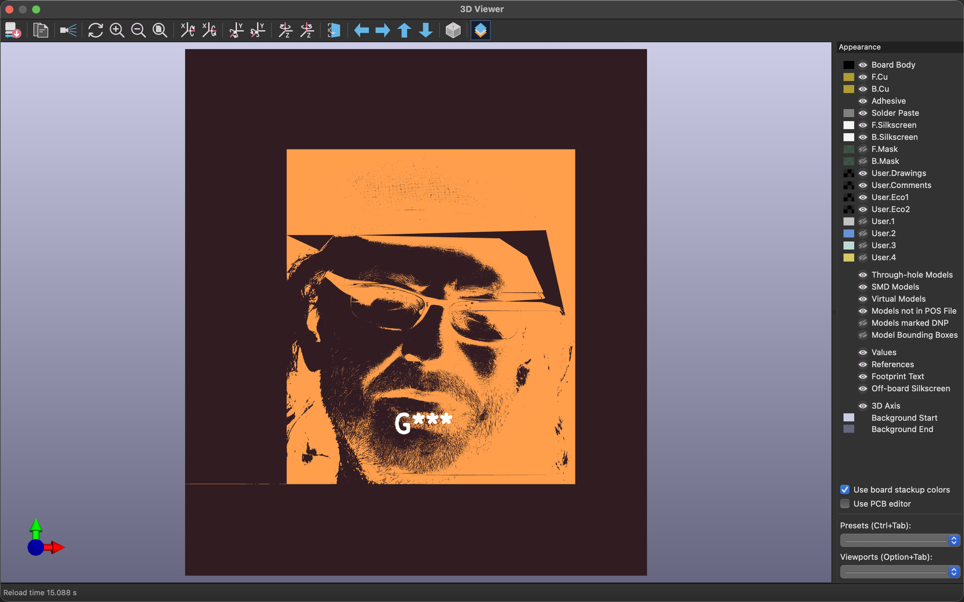
Task: Rotate the board around the X axis clockwise
Action: [x=187, y=30]
